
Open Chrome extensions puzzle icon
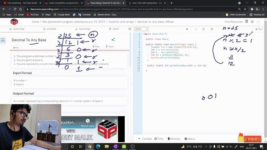[252, 9]
